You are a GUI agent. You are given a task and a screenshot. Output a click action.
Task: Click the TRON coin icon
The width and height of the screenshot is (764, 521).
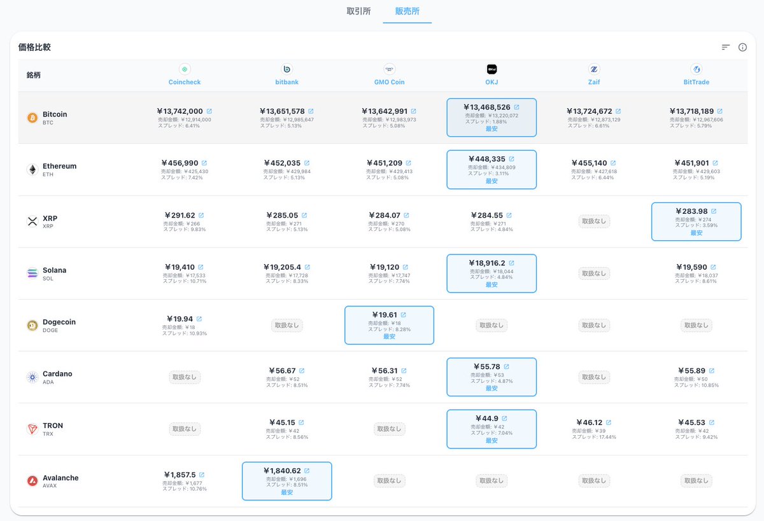pos(32,429)
